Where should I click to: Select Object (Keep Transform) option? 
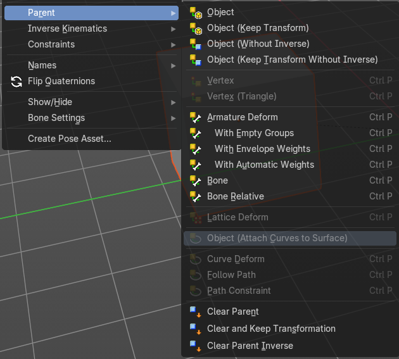pyautogui.click(x=290, y=28)
